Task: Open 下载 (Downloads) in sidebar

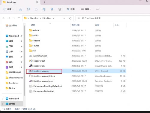Action: [x=9, y=46]
